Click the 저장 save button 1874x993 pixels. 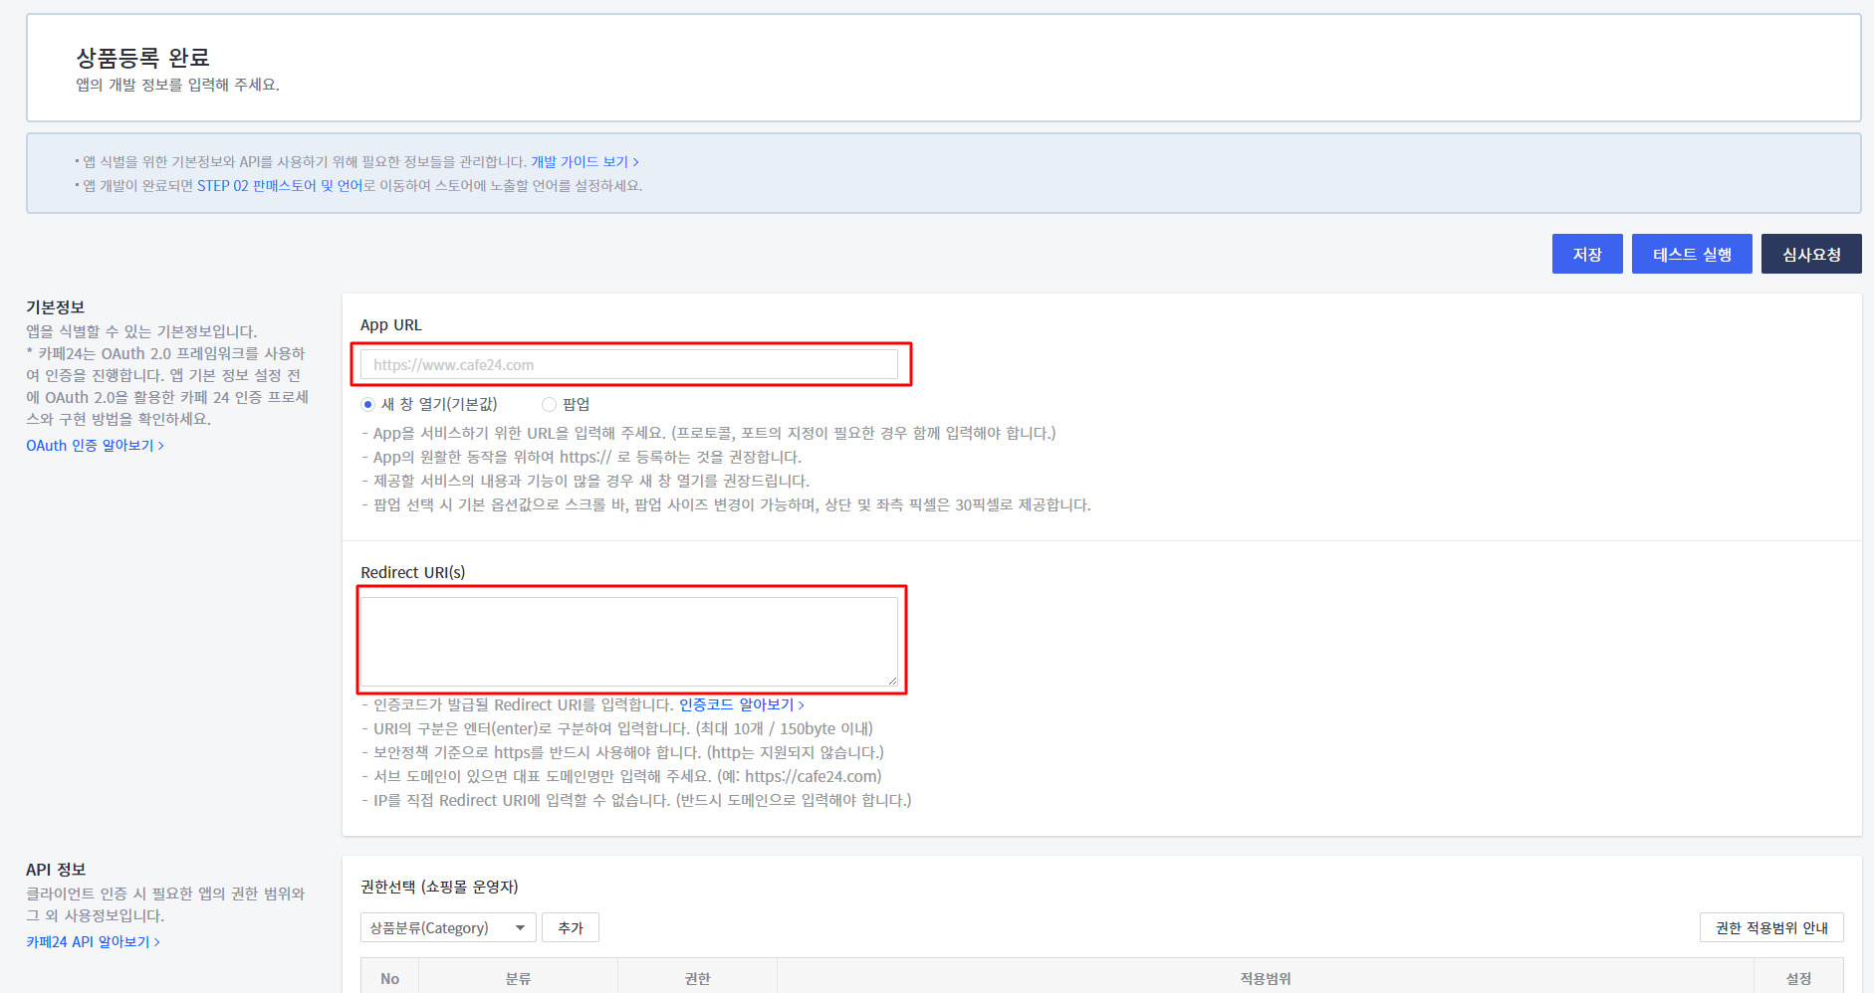(x=1586, y=255)
